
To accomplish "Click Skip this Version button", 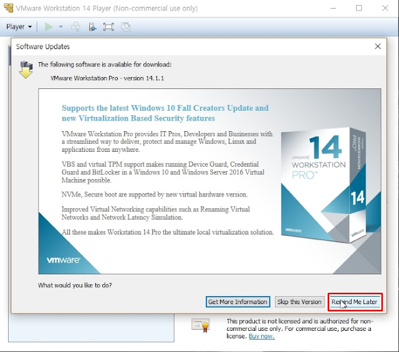I will click(299, 302).
